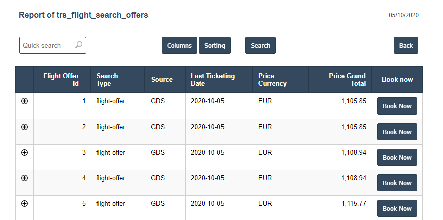Expand row for Flight Offer Id 4
The height and width of the screenshot is (220, 443).
click(x=24, y=178)
